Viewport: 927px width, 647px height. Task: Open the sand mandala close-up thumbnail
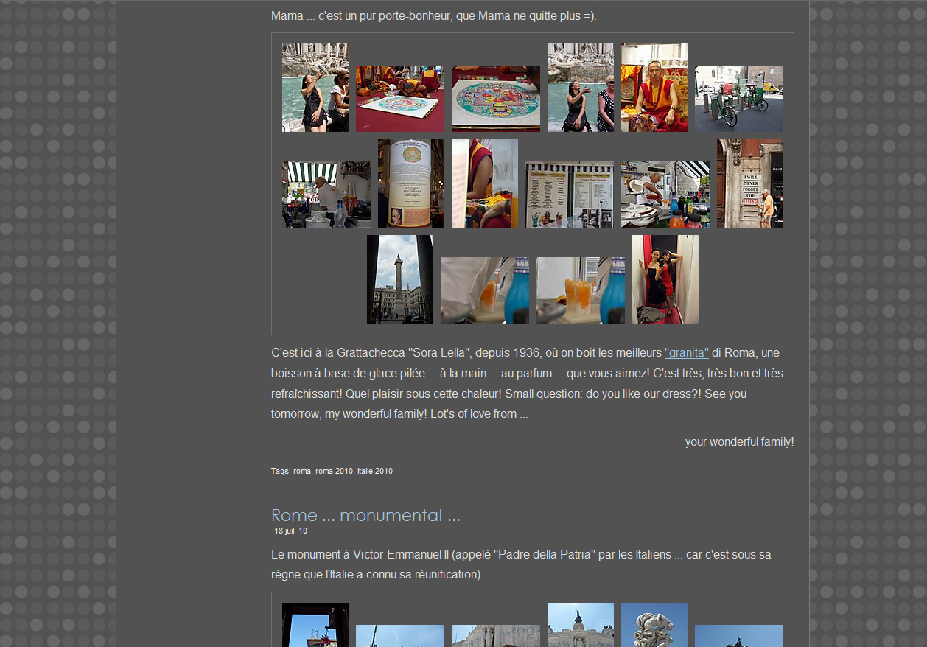pyautogui.click(x=495, y=99)
